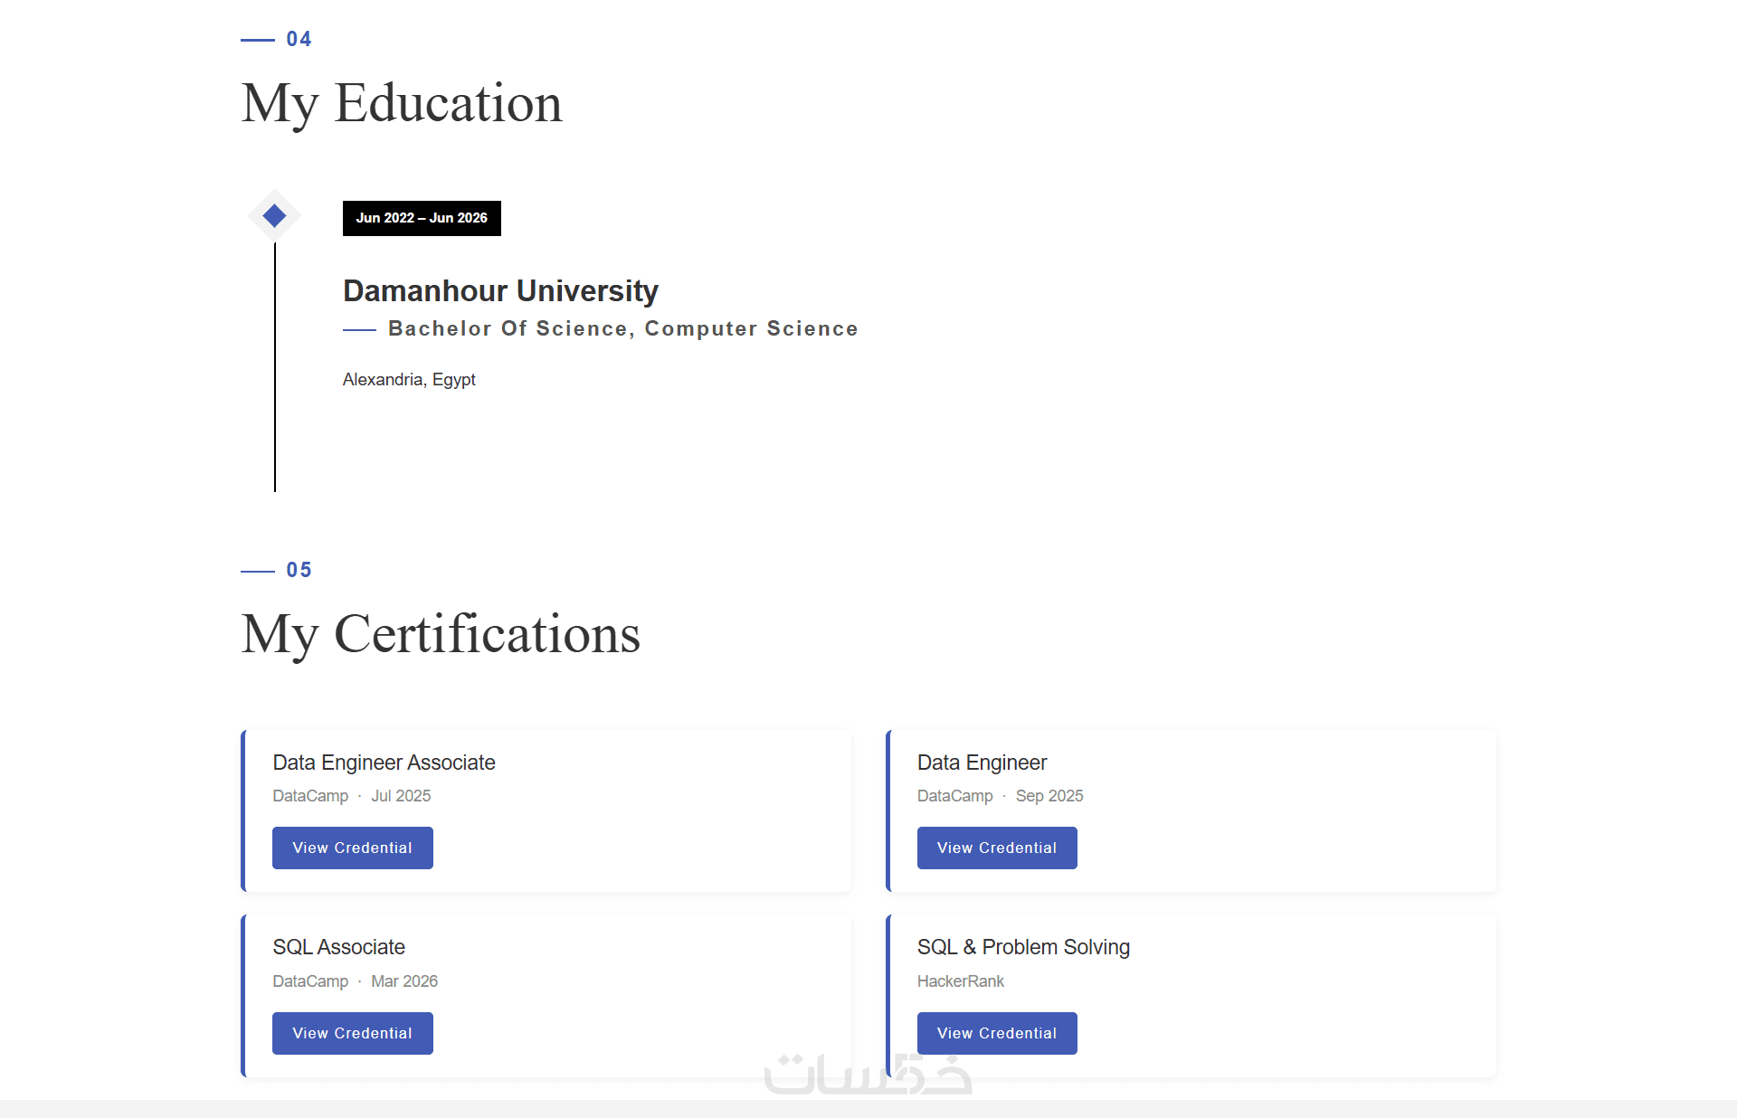Click the section number 04 label
This screenshot has height=1118, width=1737.
(x=299, y=39)
